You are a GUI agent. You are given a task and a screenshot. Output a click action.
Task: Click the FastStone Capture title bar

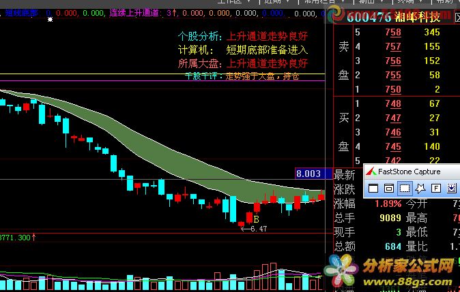coord(412,172)
